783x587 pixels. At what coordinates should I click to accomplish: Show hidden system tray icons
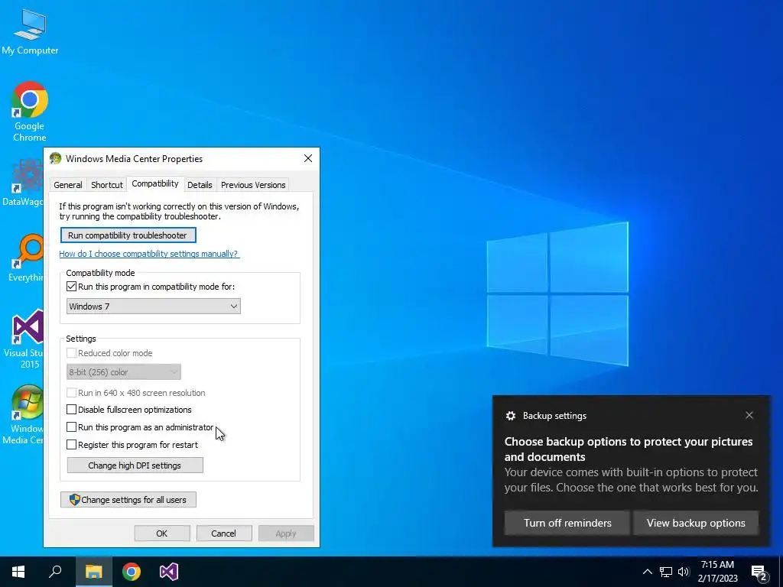pos(647,572)
